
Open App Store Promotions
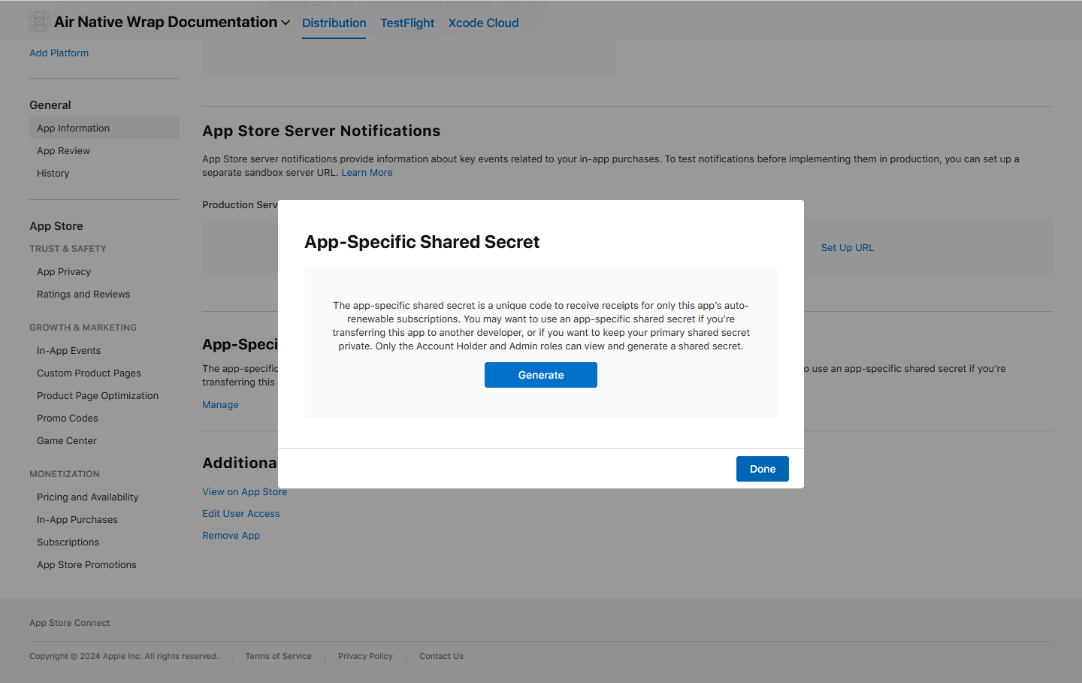tap(86, 565)
